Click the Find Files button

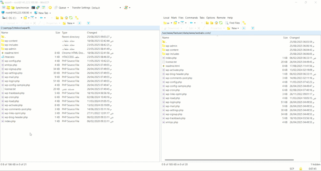point(232,23)
